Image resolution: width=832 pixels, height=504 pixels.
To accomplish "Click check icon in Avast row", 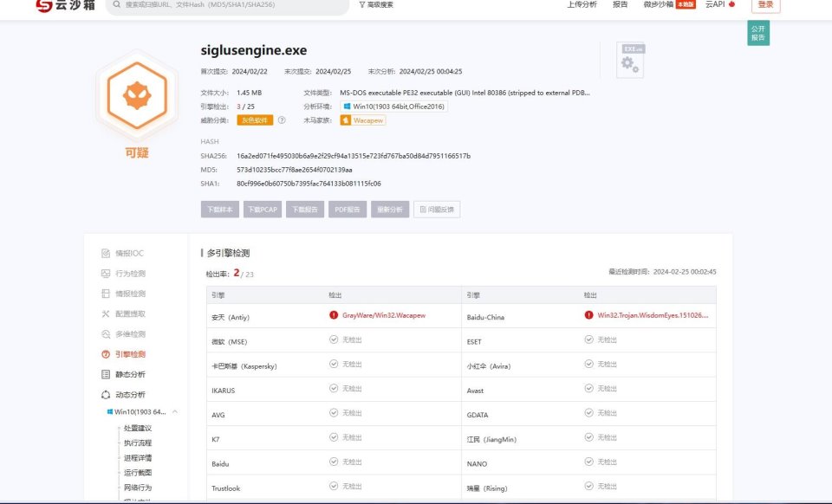I will coord(589,389).
